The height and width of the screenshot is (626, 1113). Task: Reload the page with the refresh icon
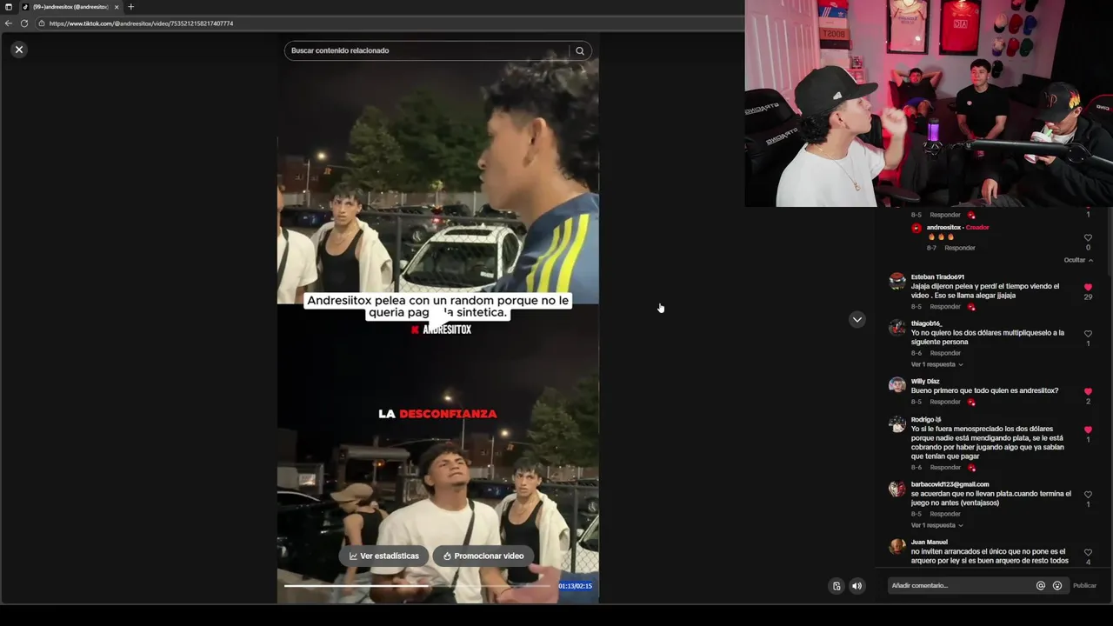(24, 23)
